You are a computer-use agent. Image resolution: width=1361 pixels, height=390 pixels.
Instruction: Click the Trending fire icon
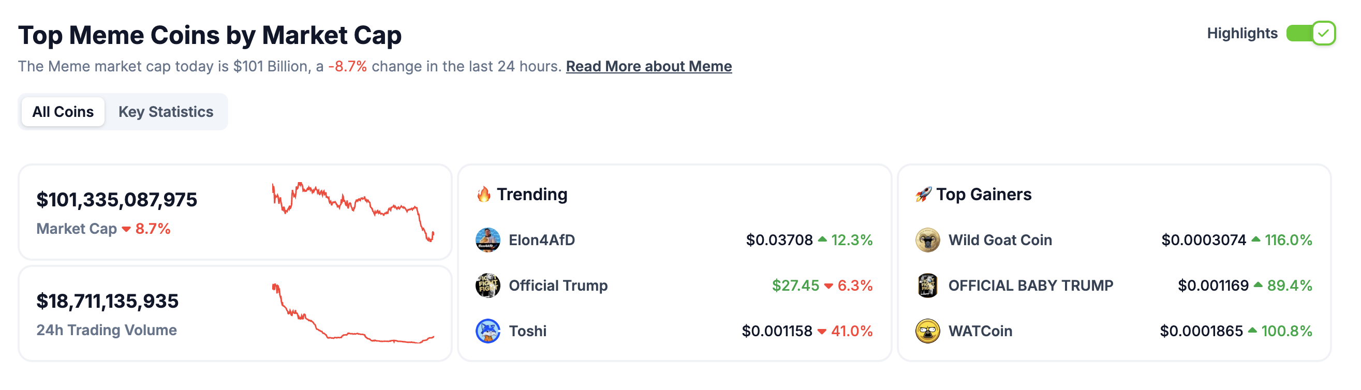point(483,194)
